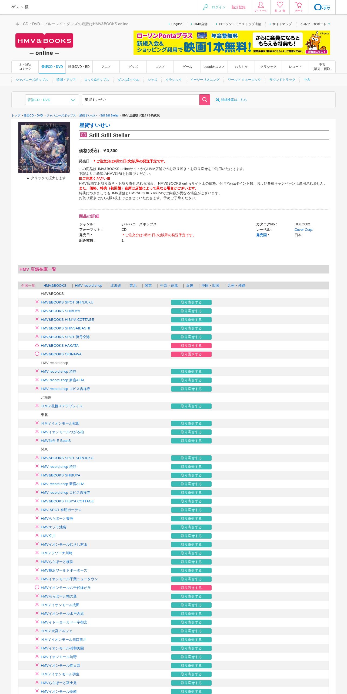Go to ジャズ genre submenu
Viewport: 347px width, 694px height.
pos(152,80)
